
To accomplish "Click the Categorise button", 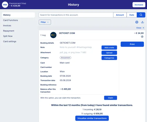I will coord(109,58).
